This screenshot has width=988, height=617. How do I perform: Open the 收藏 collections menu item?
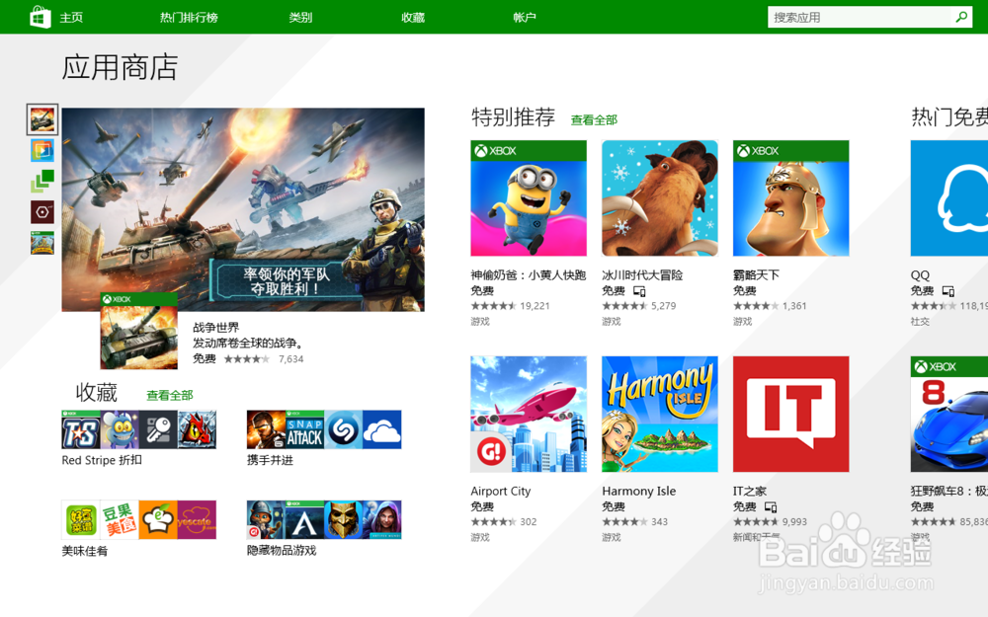(x=413, y=18)
